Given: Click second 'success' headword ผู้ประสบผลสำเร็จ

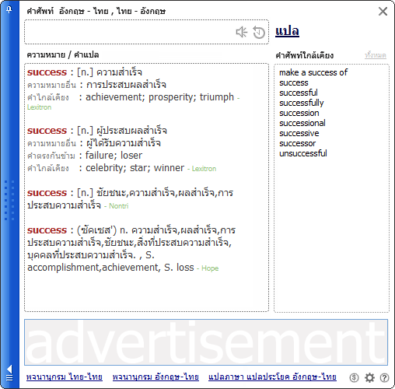Looking at the screenshot, I should tap(47, 131).
